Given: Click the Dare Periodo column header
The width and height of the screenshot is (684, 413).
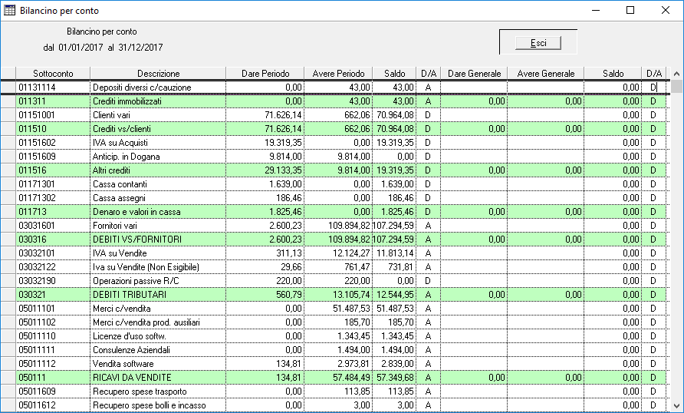Looking at the screenshot, I should tap(265, 74).
